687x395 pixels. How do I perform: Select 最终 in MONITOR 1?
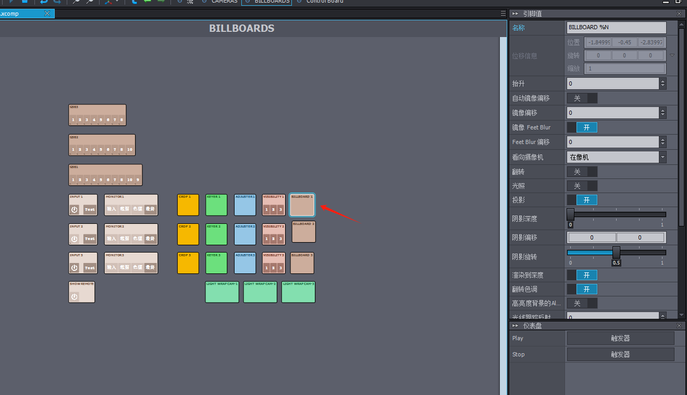(150, 209)
